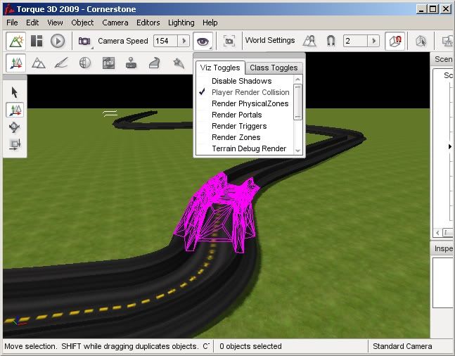Open the visibility eye icon menu
The width and height of the screenshot is (455, 356).
(203, 42)
